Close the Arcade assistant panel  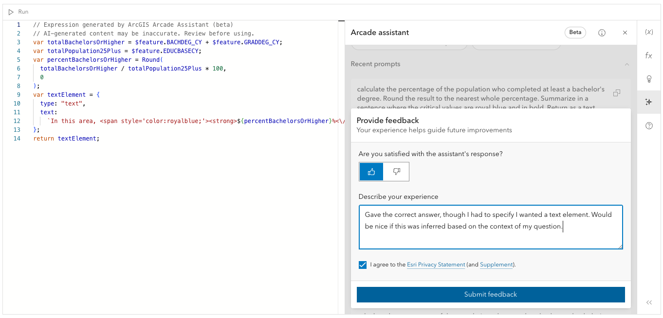tap(625, 33)
